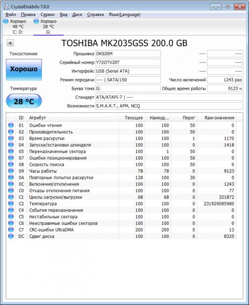Click status orb for CRC-ошибки UltraDMA row
The image size is (249, 305).
11,230
